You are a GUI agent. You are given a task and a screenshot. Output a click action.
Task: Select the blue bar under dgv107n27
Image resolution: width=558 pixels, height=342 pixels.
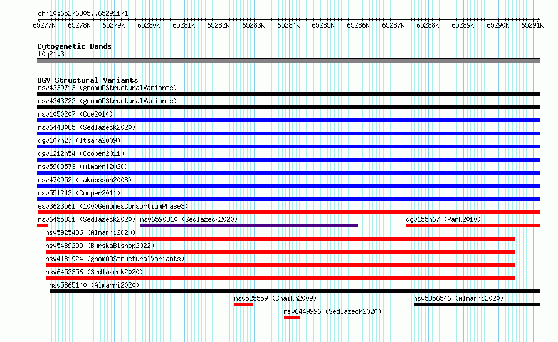288,147
